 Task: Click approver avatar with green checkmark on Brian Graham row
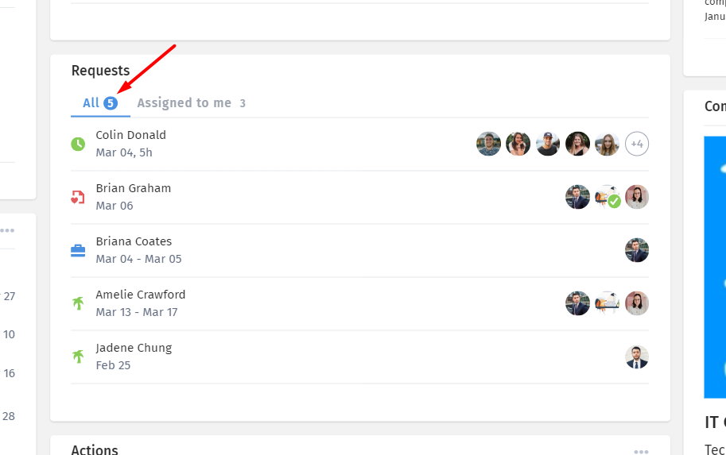click(x=607, y=197)
